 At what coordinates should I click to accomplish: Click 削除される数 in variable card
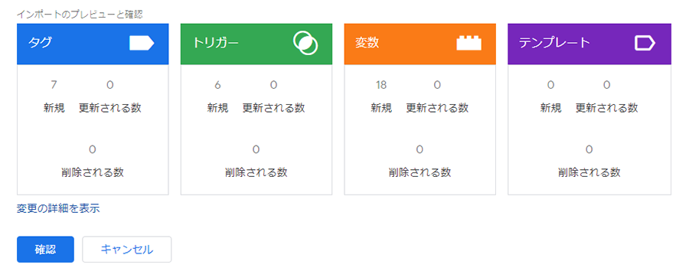[x=420, y=172]
